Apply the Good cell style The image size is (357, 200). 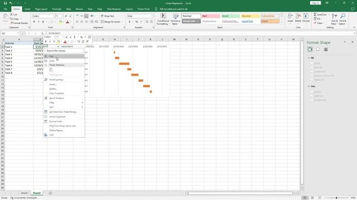pos(230,16)
